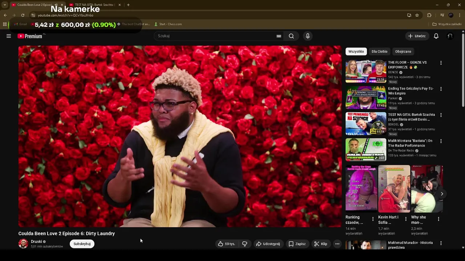Open Druski channel avatar
Image resolution: width=465 pixels, height=261 pixels.
point(23,244)
